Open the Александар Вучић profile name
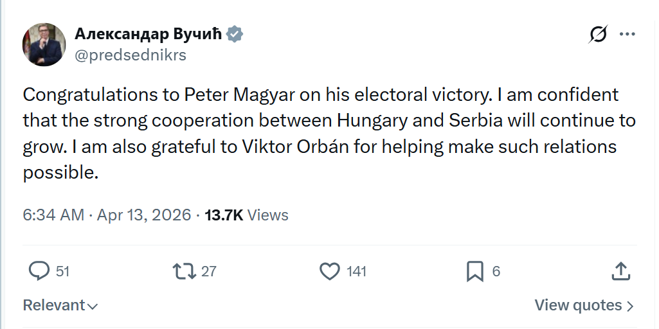 point(149,34)
